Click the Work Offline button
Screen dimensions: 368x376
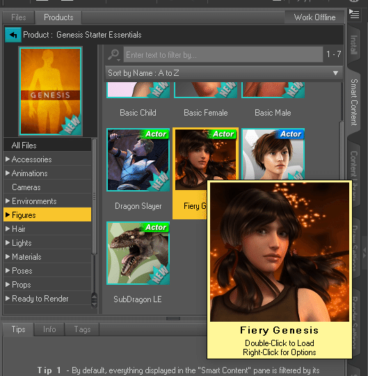click(314, 17)
